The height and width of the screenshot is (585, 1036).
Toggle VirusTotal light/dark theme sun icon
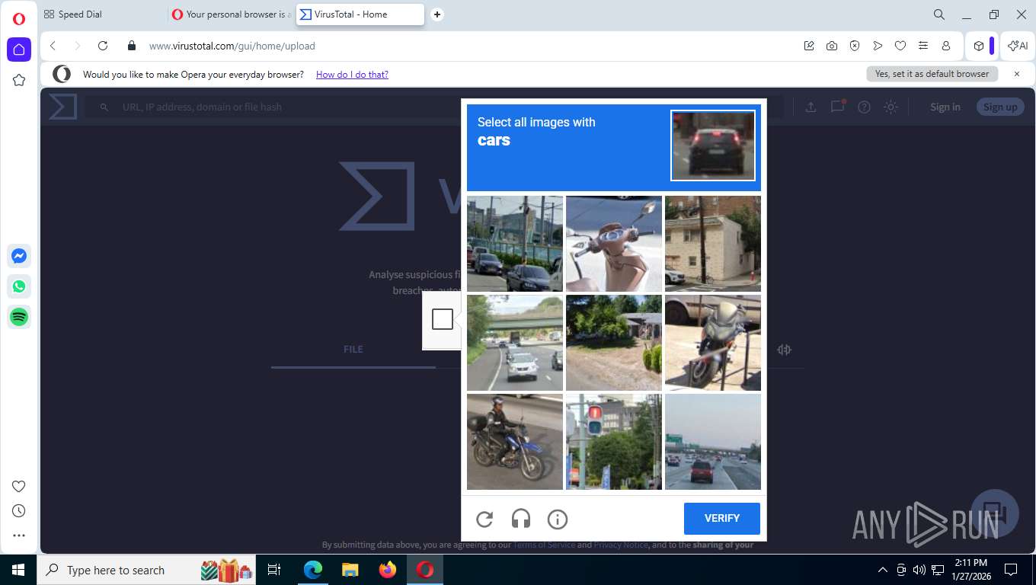pyautogui.click(x=891, y=107)
